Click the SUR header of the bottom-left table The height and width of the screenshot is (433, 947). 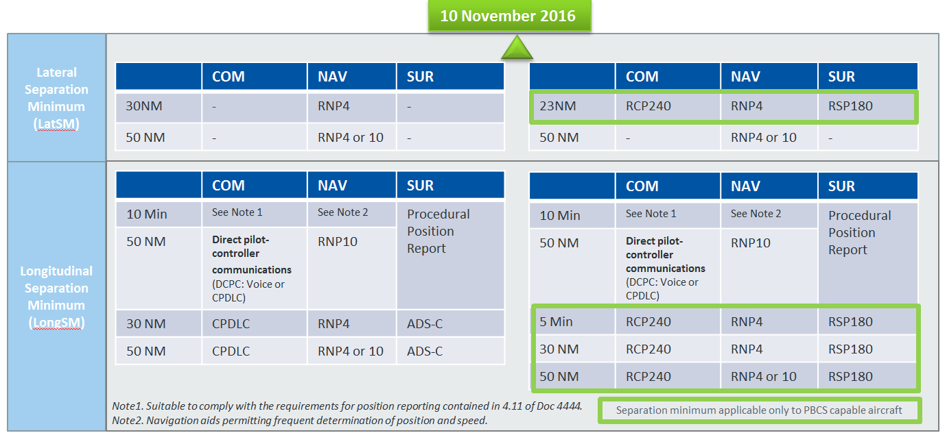[420, 186]
